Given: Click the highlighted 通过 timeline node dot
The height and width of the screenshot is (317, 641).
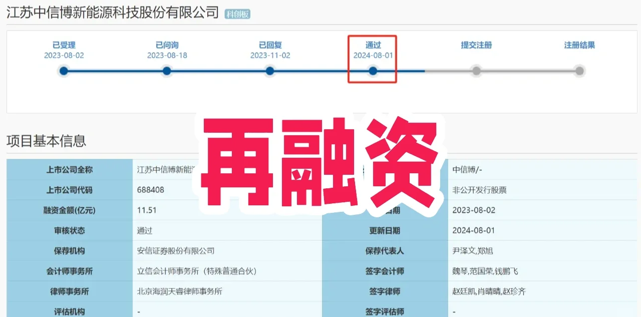Looking at the screenshot, I should coord(373,71).
